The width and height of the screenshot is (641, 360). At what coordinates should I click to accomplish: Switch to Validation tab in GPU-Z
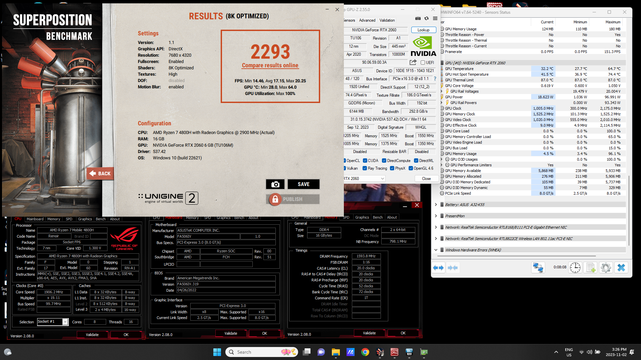pyautogui.click(x=387, y=20)
